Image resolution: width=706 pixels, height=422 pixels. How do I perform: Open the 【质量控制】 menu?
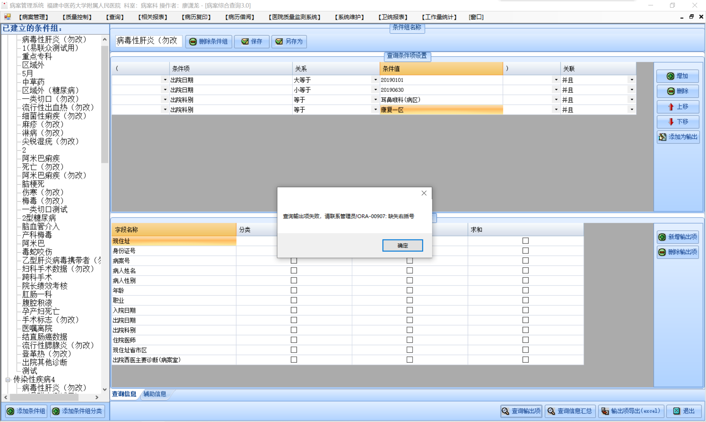[x=77, y=17]
